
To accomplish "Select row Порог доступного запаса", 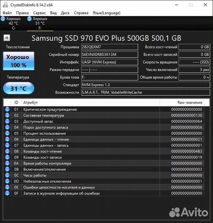I will pos(104,127).
